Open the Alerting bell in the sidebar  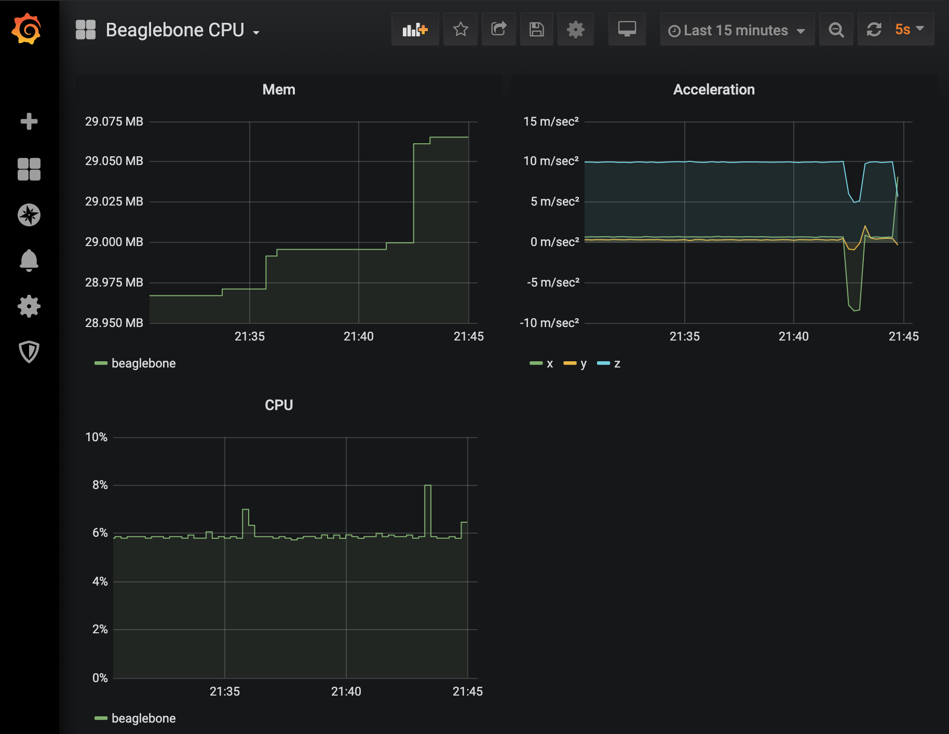[x=29, y=261]
